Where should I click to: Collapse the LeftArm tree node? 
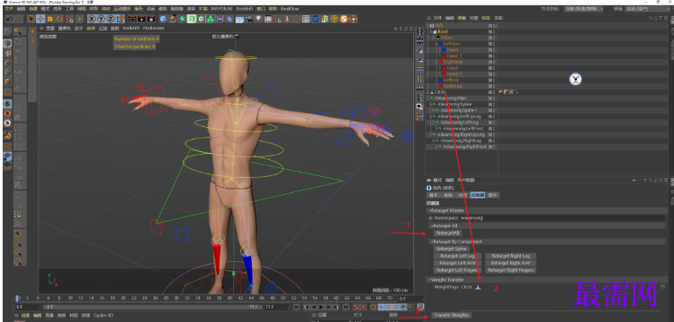[x=436, y=44]
